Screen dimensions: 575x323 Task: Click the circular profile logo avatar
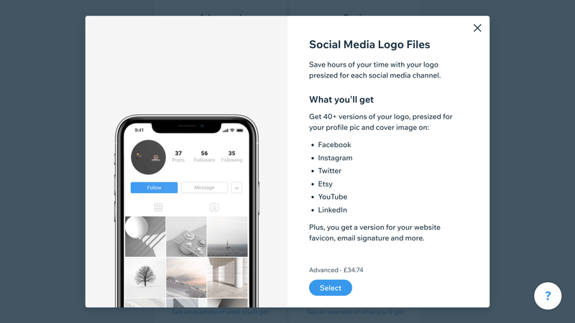[x=149, y=157]
